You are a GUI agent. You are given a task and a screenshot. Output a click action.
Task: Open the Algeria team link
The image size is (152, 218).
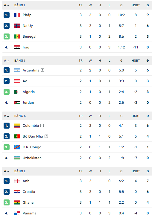(x=29, y=92)
